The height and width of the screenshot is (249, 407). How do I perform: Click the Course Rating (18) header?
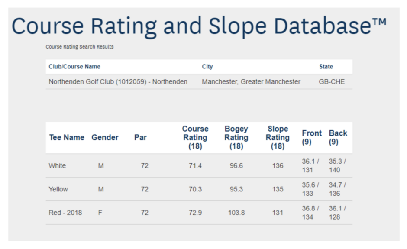(195, 137)
